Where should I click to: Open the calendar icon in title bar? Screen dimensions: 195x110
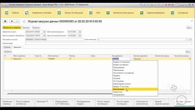[162, 5]
